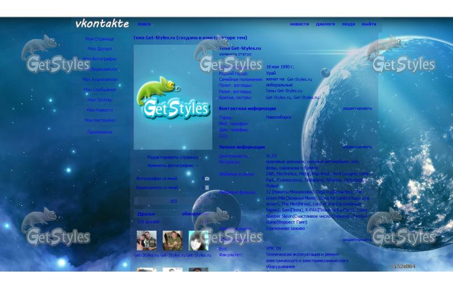Open новости in the top navigation
This screenshot has width=453, height=288.
point(300,24)
